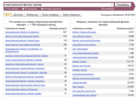The image size is (139, 97).
Task: Open 'курсы персонального фитнес тренера' link
Action: pos(24,60)
